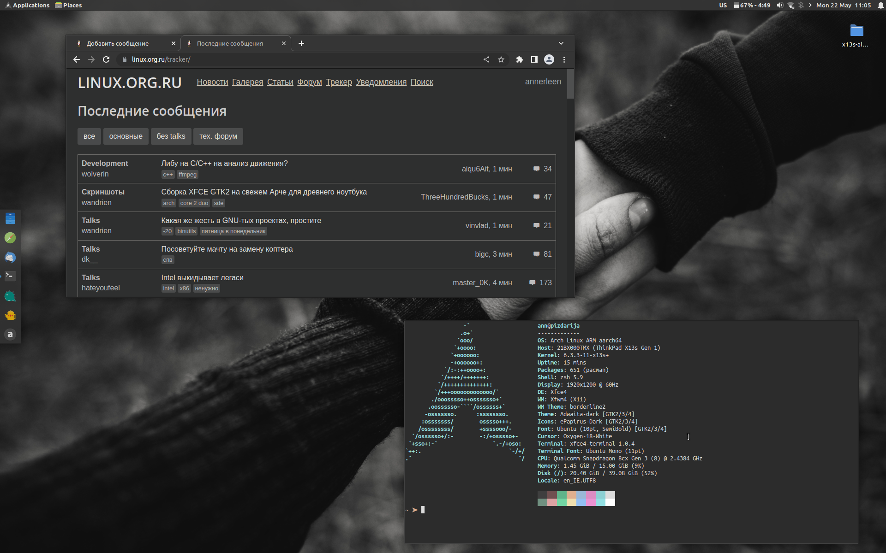886x553 pixels.
Task: Select the 'основные' filter button
Action: (126, 136)
